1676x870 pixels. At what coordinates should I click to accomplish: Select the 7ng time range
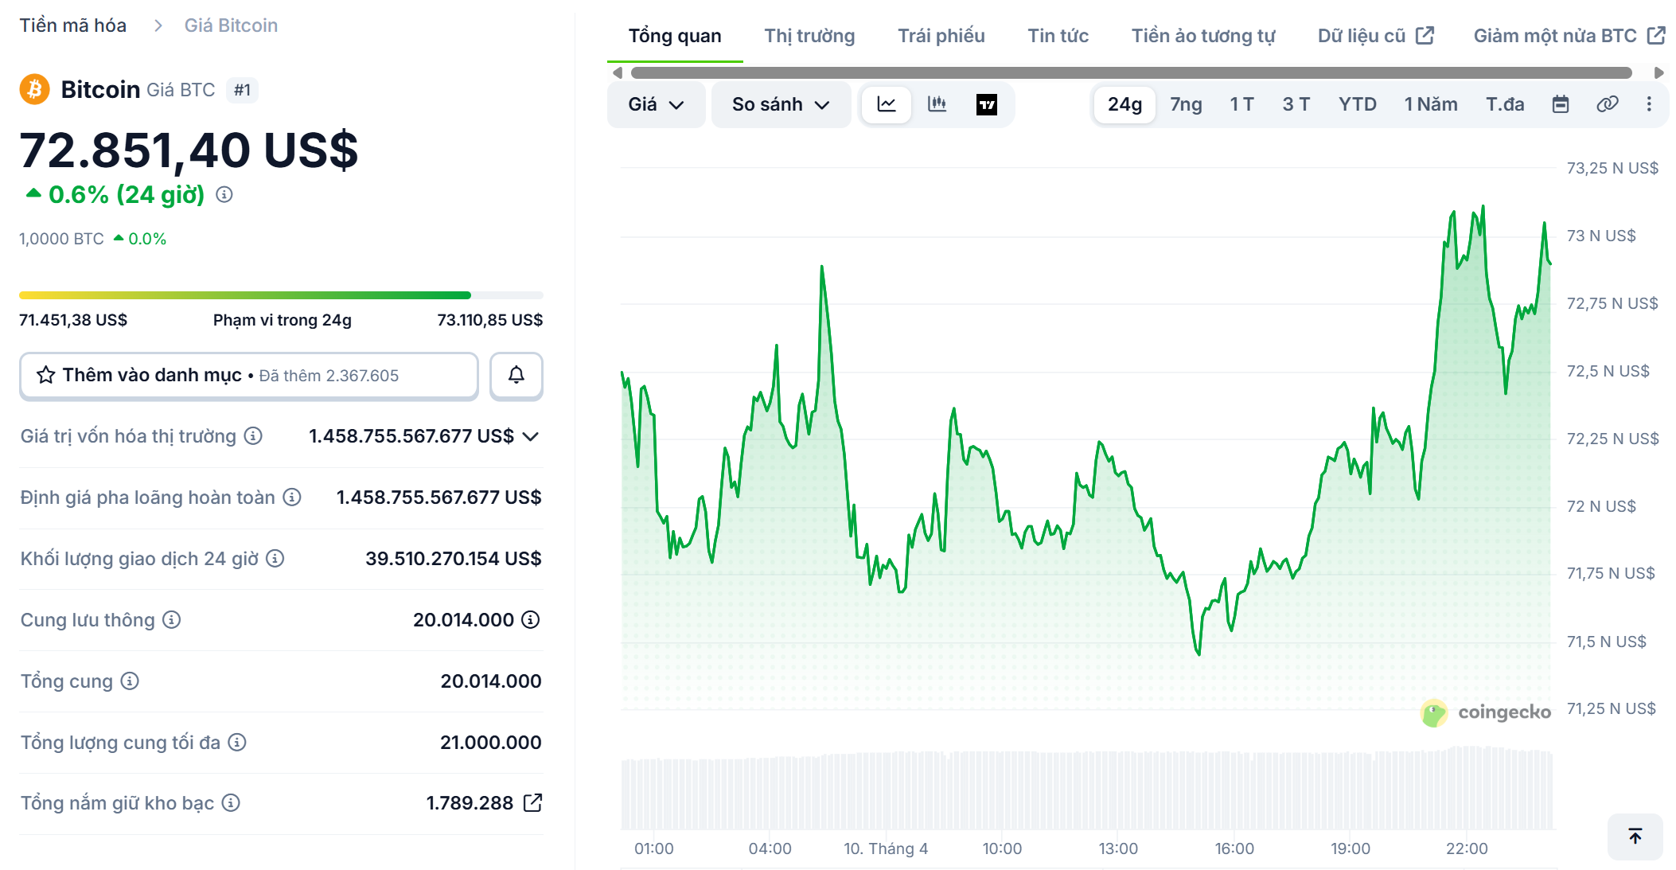[1184, 103]
